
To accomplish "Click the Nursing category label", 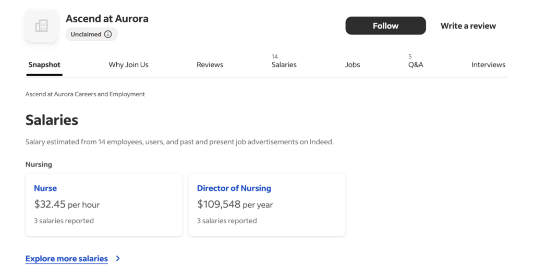I will coord(39,164).
